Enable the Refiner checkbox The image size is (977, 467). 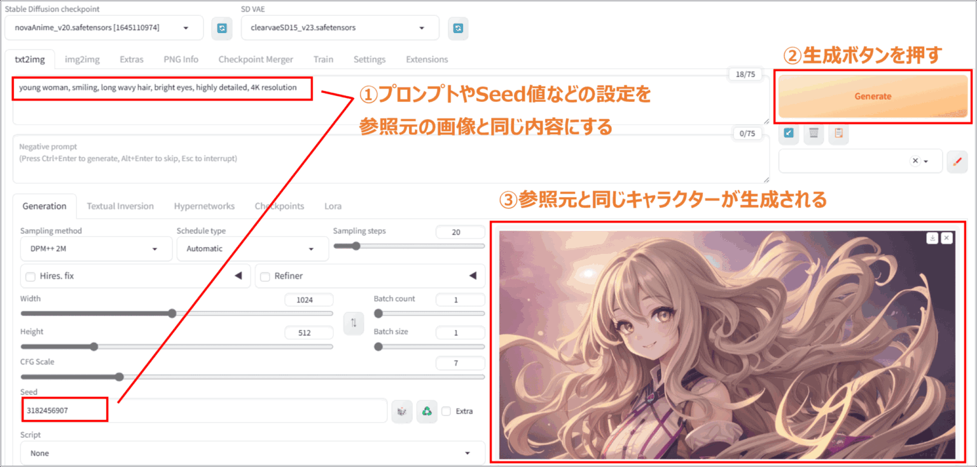265,276
